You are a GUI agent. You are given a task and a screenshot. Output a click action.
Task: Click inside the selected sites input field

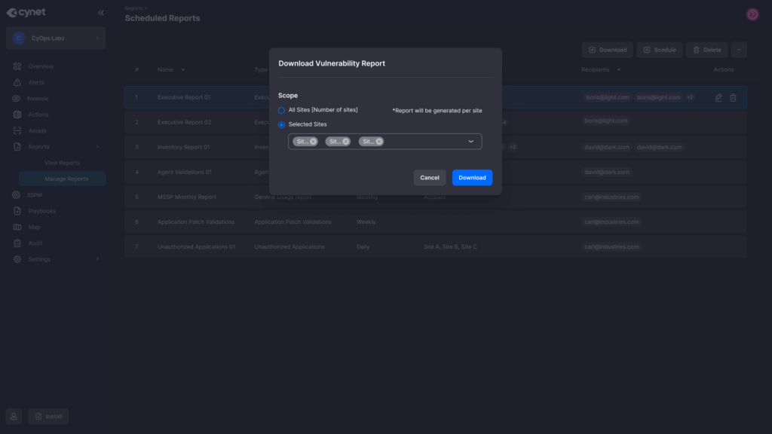[422, 142]
